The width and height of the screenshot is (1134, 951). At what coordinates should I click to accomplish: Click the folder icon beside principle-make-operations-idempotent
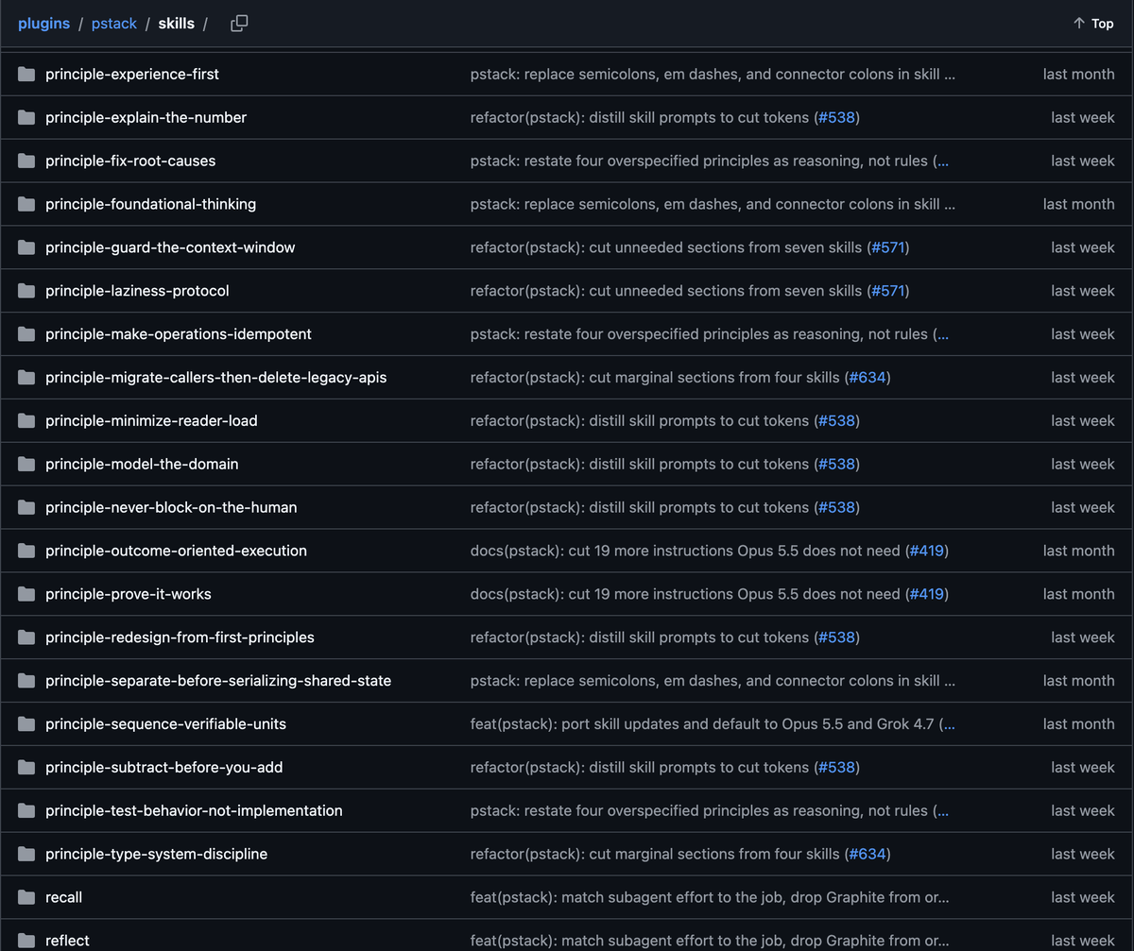26,334
